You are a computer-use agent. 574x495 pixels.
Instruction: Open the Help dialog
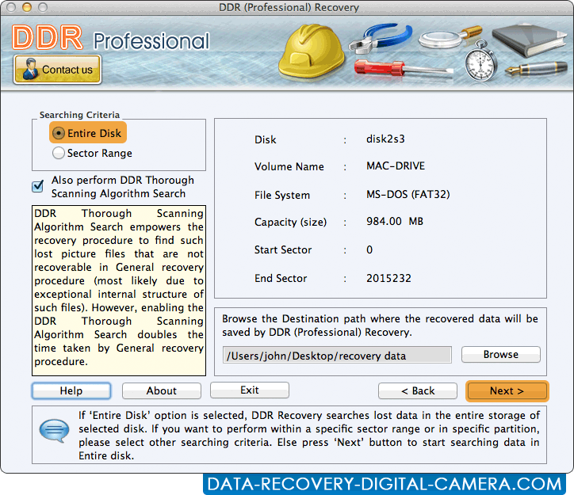(71, 390)
